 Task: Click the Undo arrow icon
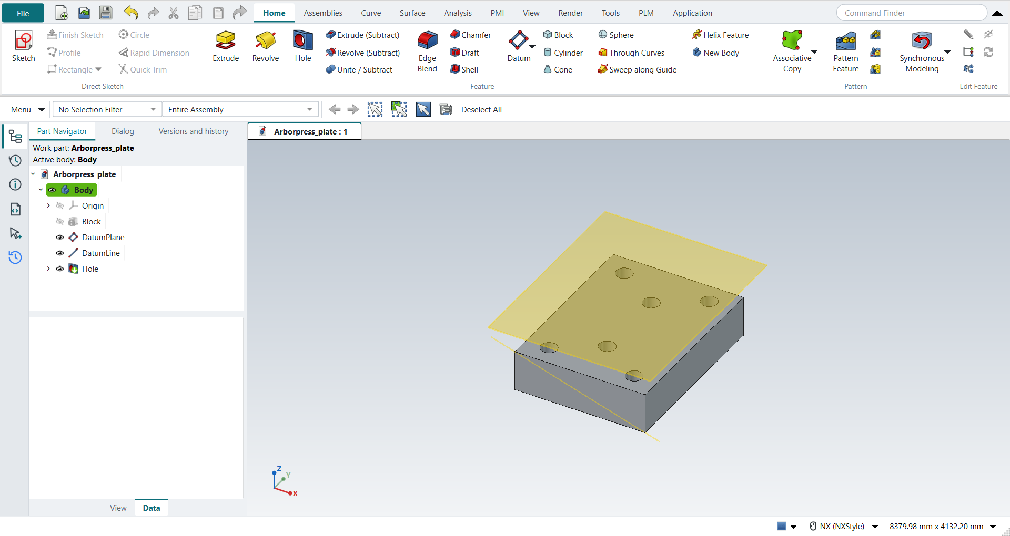[x=131, y=13]
